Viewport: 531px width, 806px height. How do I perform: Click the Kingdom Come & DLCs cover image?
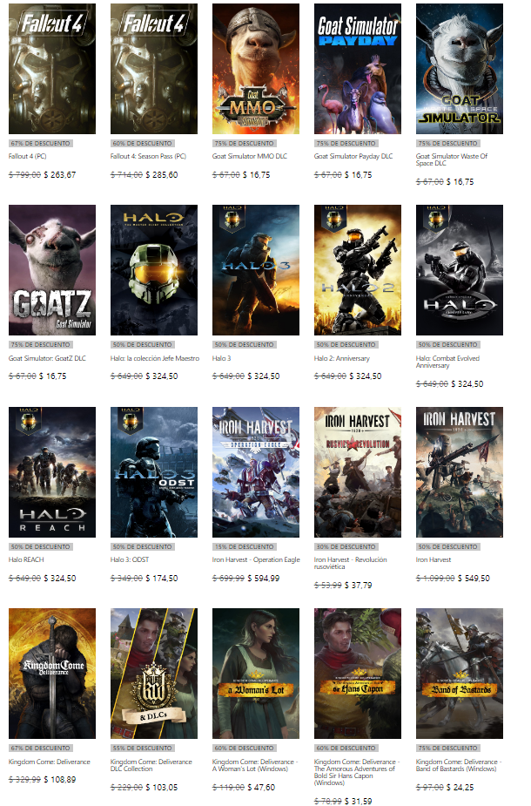click(x=153, y=673)
